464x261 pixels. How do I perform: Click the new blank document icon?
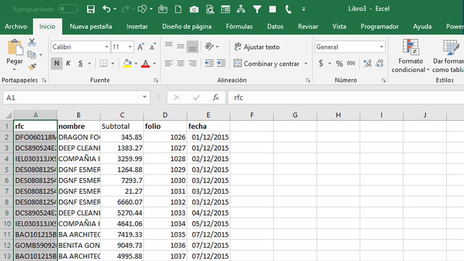(178, 9)
